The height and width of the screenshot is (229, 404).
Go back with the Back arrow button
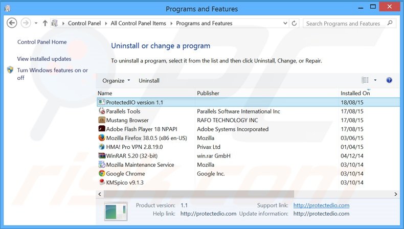tap(12, 23)
